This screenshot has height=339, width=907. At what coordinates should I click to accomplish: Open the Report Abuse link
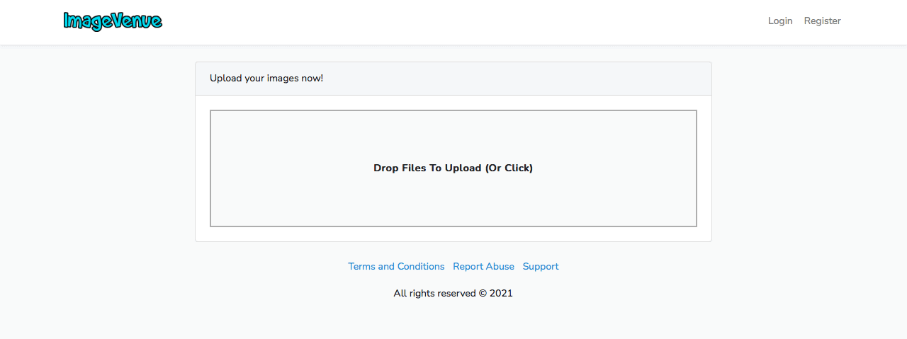point(483,267)
